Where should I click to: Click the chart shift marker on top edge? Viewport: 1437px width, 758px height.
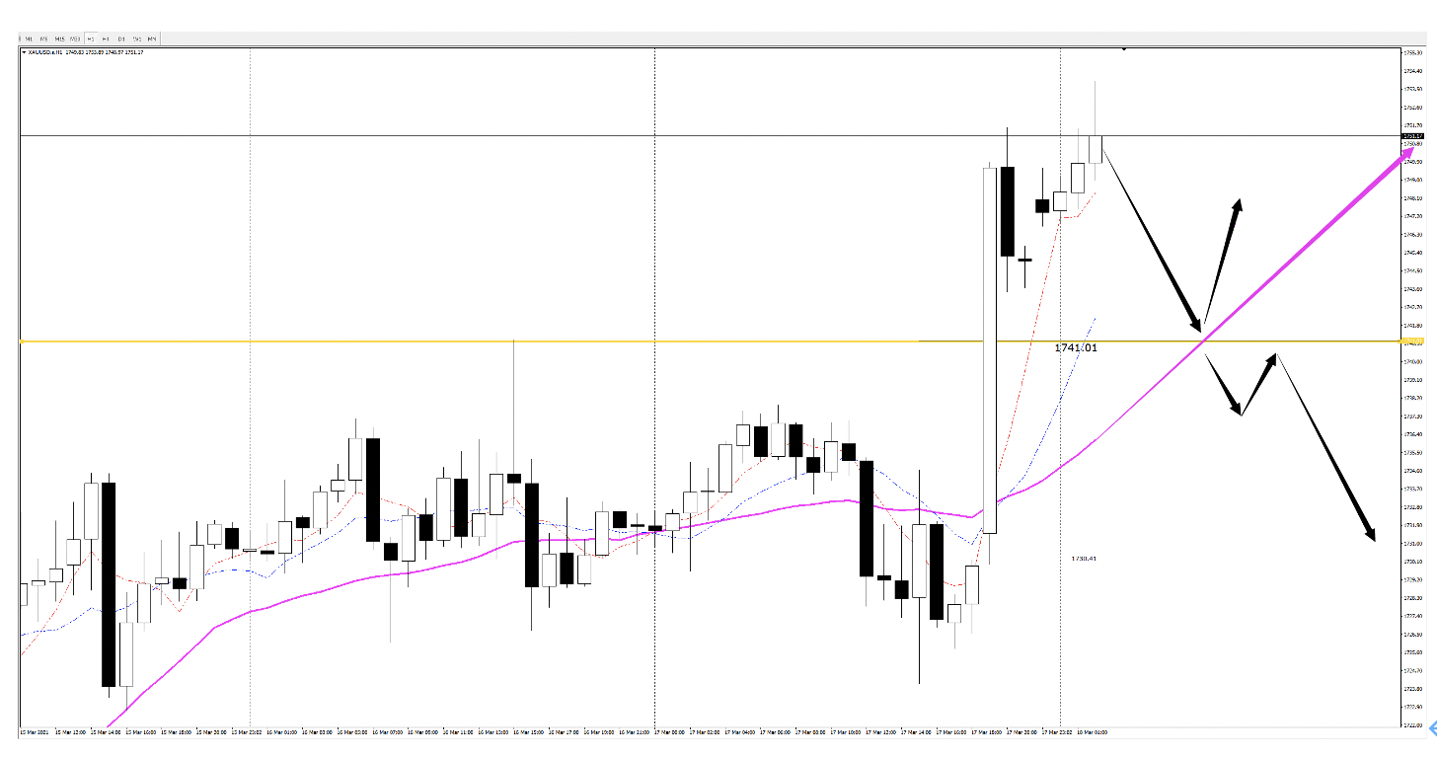point(1124,49)
